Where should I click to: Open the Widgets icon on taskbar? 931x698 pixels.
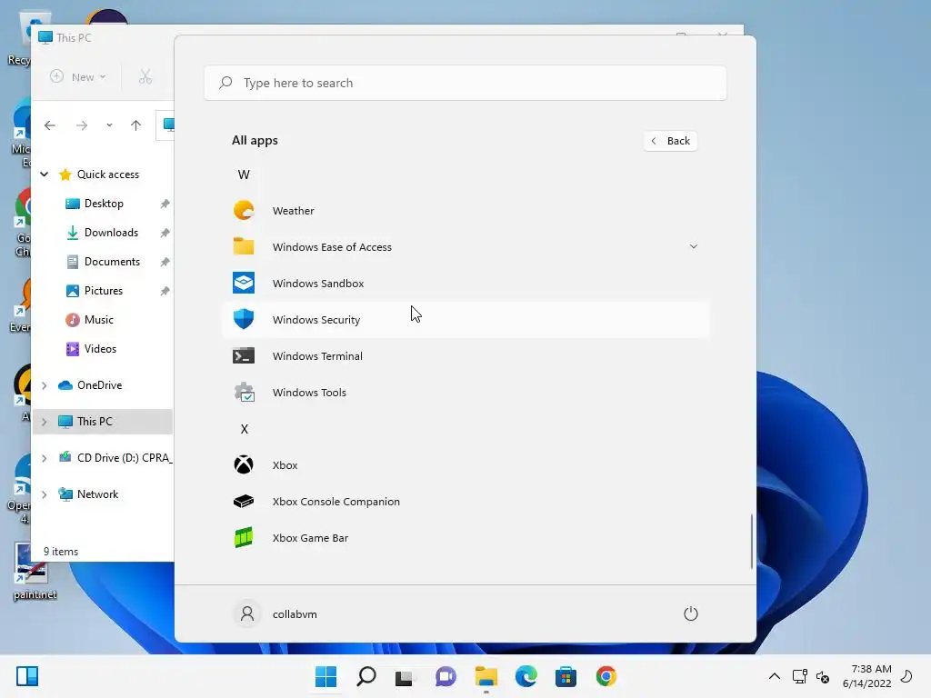point(27,676)
